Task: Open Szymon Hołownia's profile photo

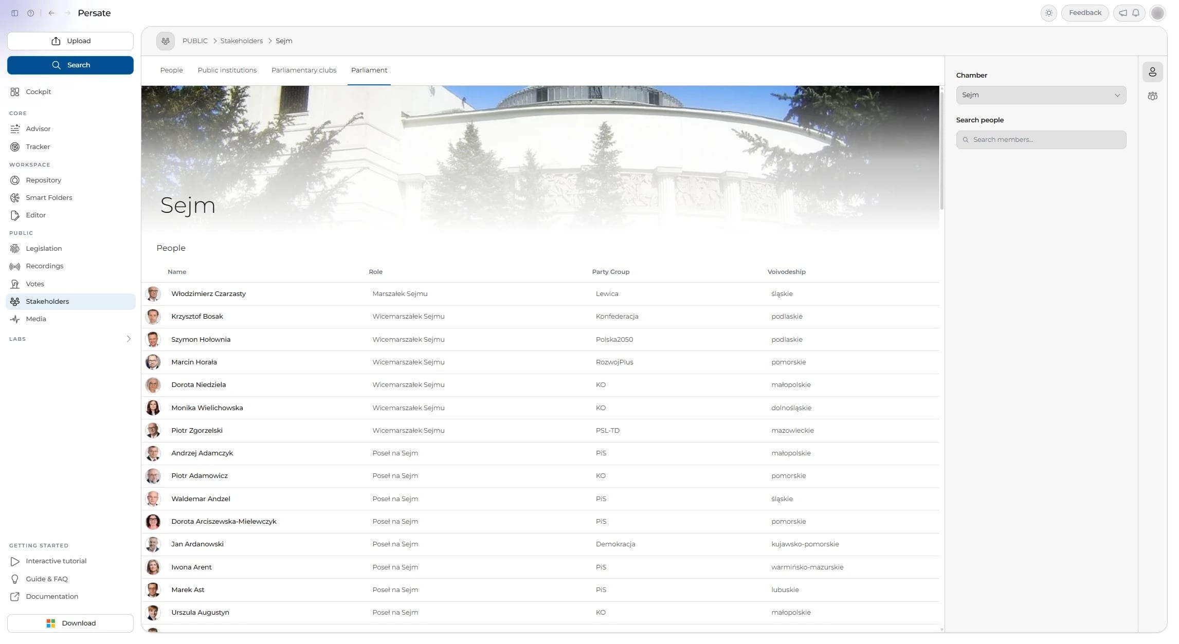Action: click(153, 340)
